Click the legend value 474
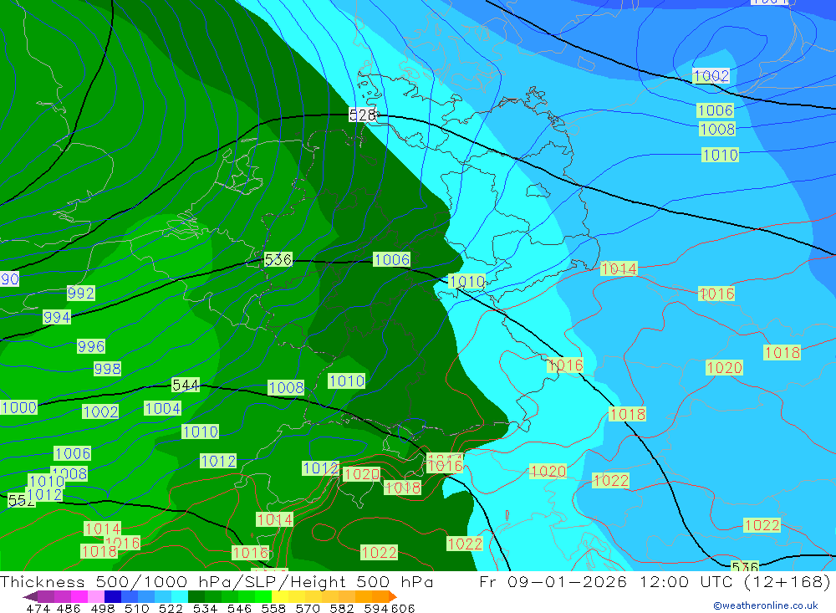Screen dimensions: 836x613 click(x=38, y=608)
